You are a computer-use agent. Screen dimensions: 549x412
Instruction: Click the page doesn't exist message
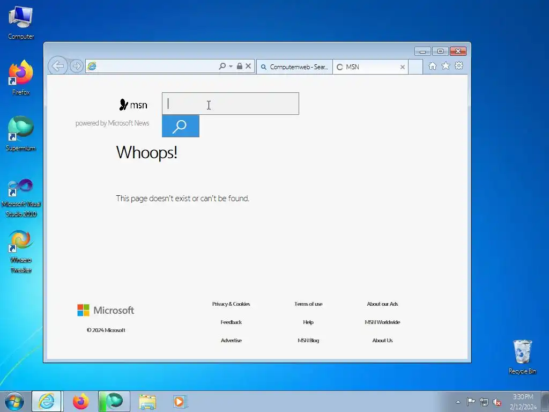pyautogui.click(x=182, y=198)
